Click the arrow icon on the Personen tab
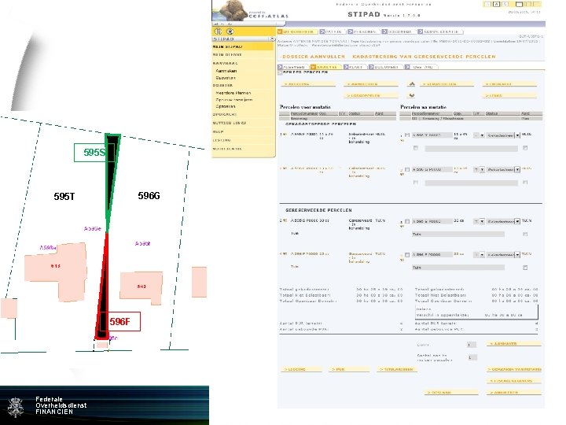This screenshot has height=425, width=566. click(350, 31)
